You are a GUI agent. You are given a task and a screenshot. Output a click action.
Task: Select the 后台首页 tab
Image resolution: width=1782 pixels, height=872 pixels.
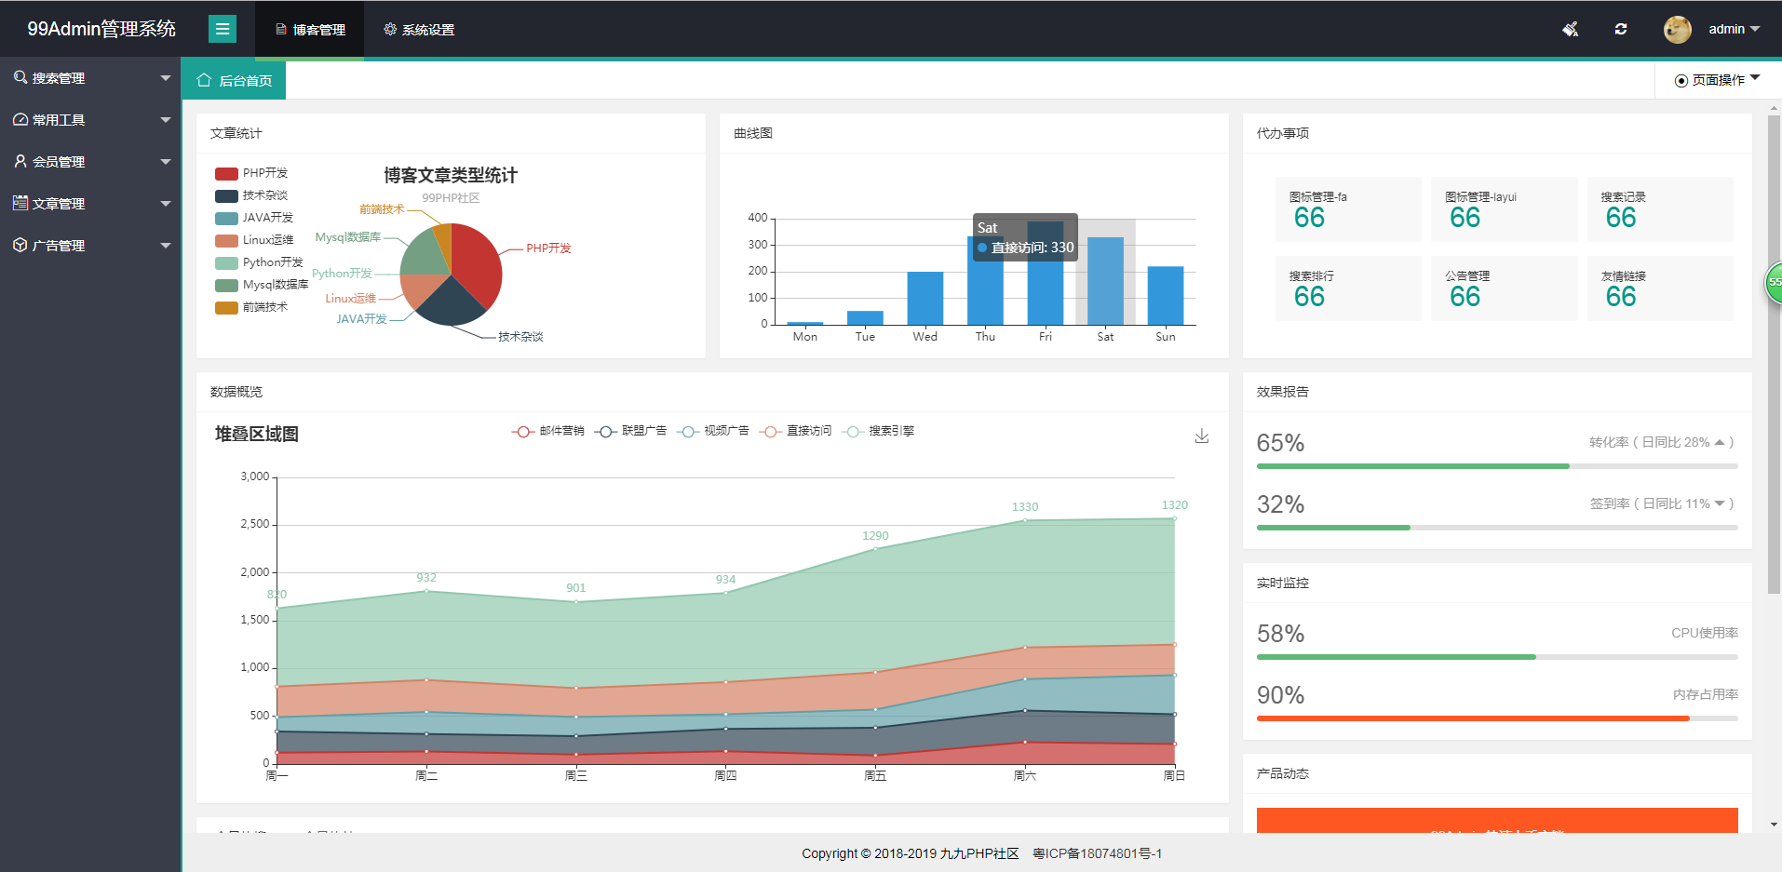[x=235, y=81]
